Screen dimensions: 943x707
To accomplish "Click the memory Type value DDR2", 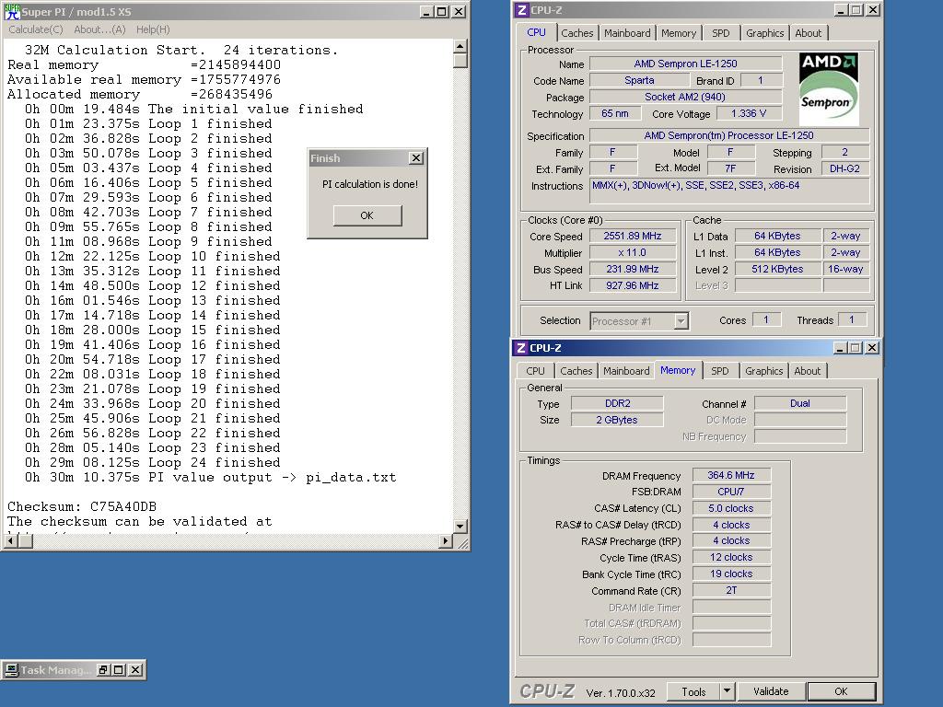I will [x=618, y=403].
